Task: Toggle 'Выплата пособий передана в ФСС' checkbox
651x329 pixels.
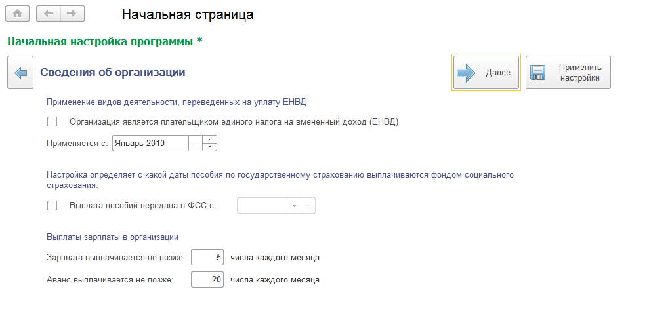Action: pos(52,205)
